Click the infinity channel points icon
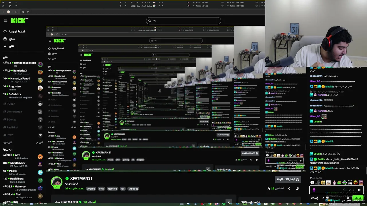 point(313,198)
